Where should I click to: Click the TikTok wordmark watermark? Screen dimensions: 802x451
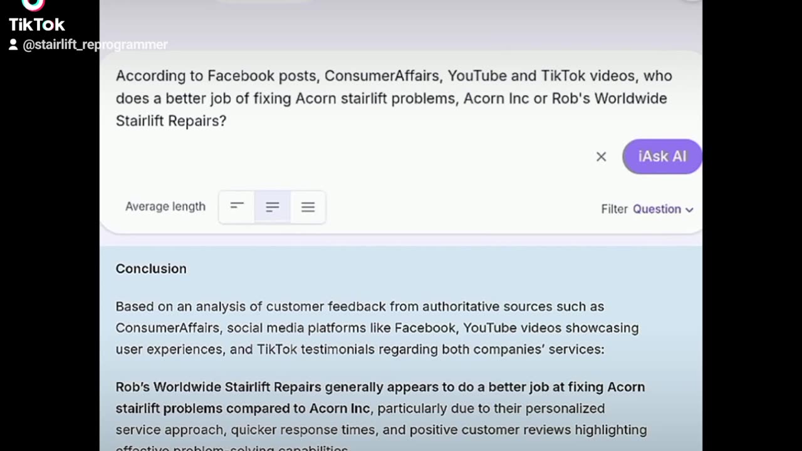point(37,25)
